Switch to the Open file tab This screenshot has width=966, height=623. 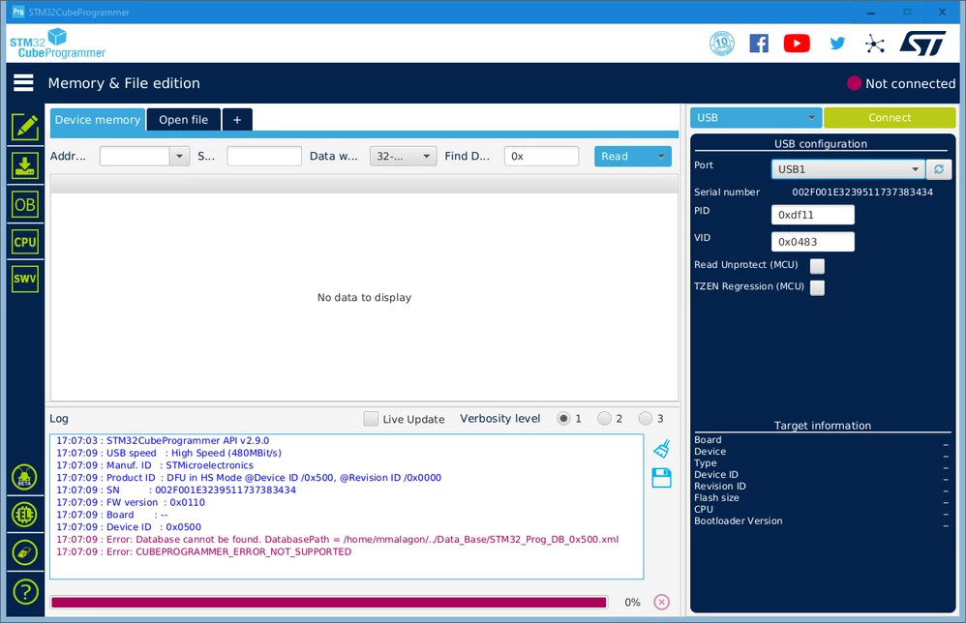[x=184, y=119]
